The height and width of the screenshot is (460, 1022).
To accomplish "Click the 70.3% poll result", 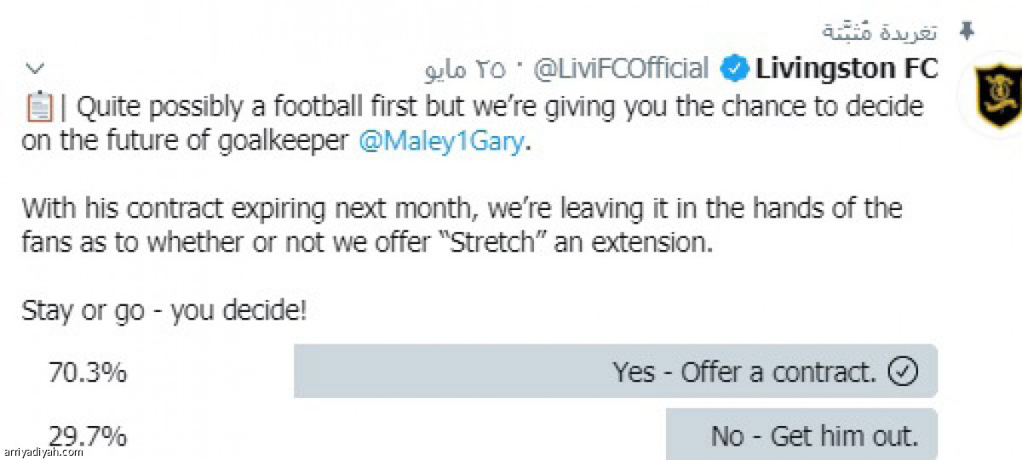I will 87,372.
